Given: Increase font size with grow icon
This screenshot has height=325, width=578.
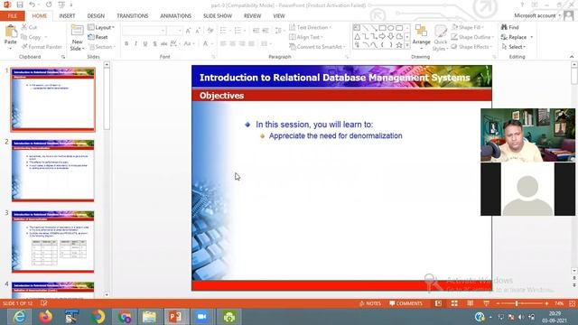Looking at the screenshot, I should [x=189, y=31].
